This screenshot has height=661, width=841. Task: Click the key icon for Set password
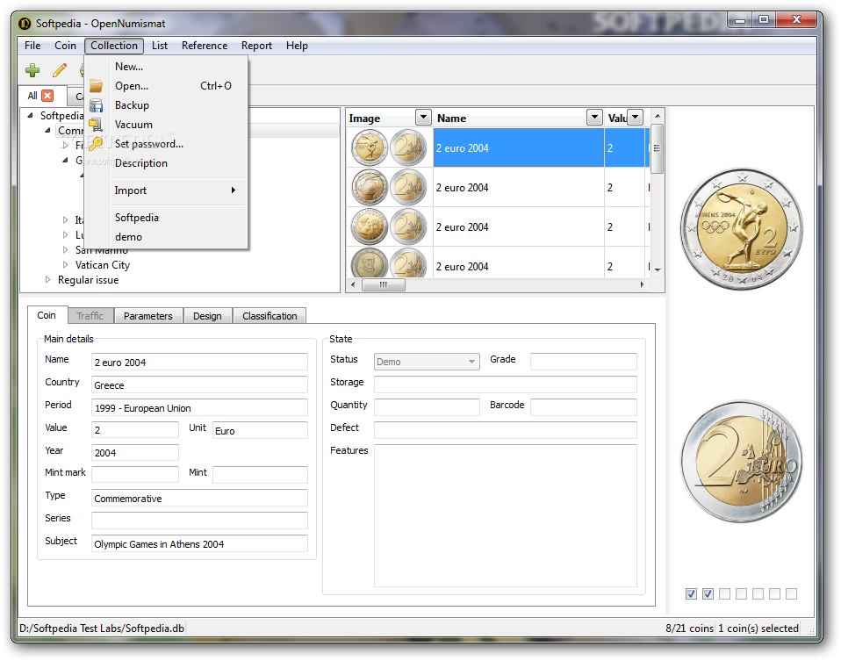tap(96, 144)
